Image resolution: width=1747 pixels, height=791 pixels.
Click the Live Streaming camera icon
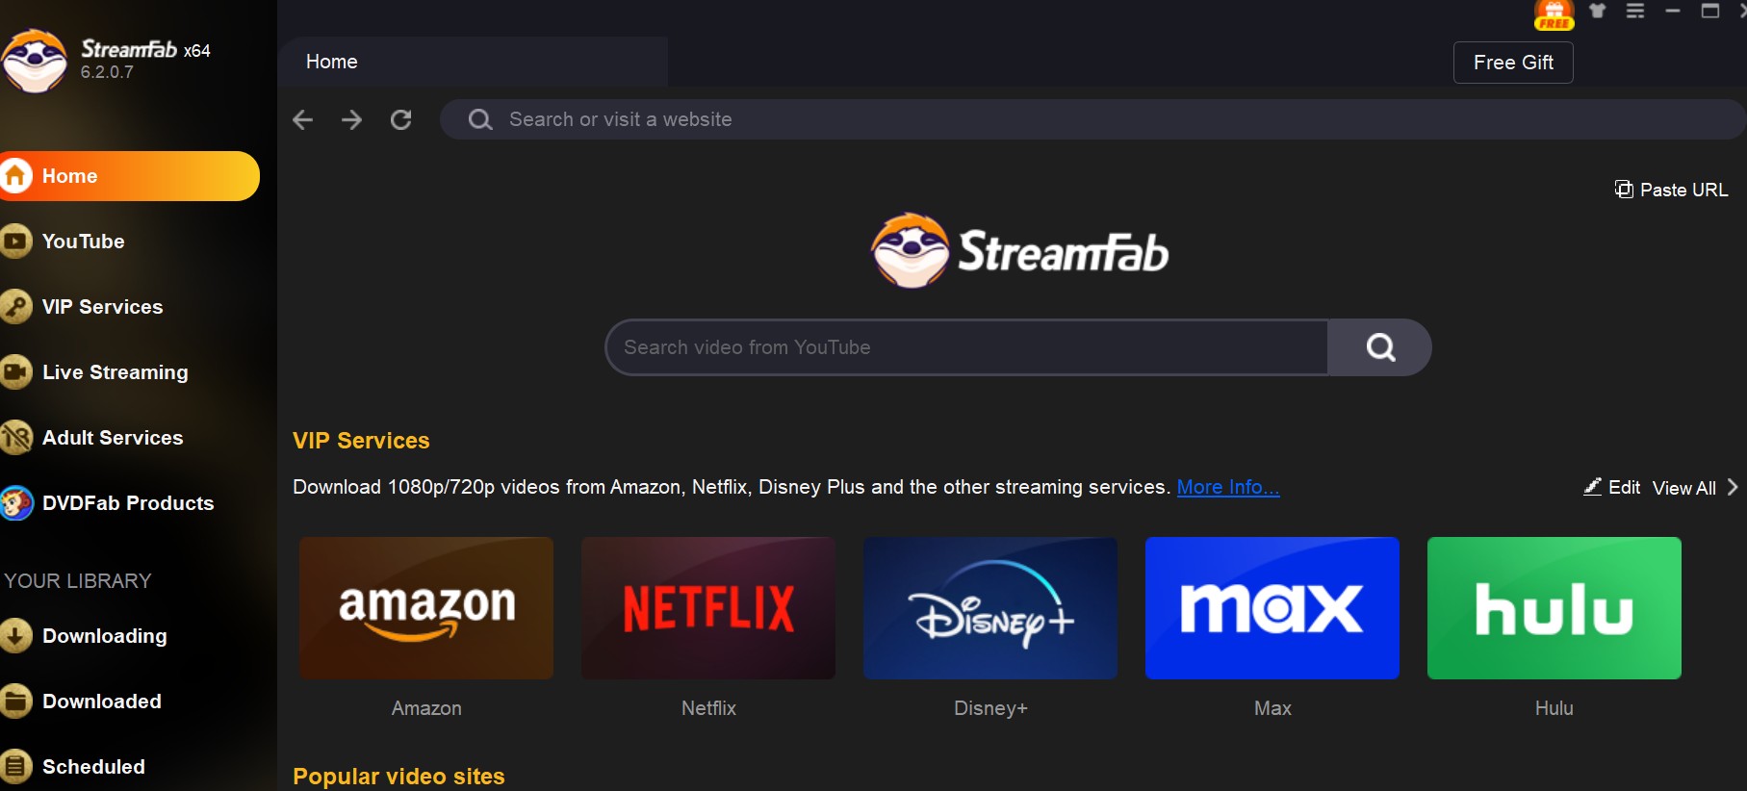(15, 372)
